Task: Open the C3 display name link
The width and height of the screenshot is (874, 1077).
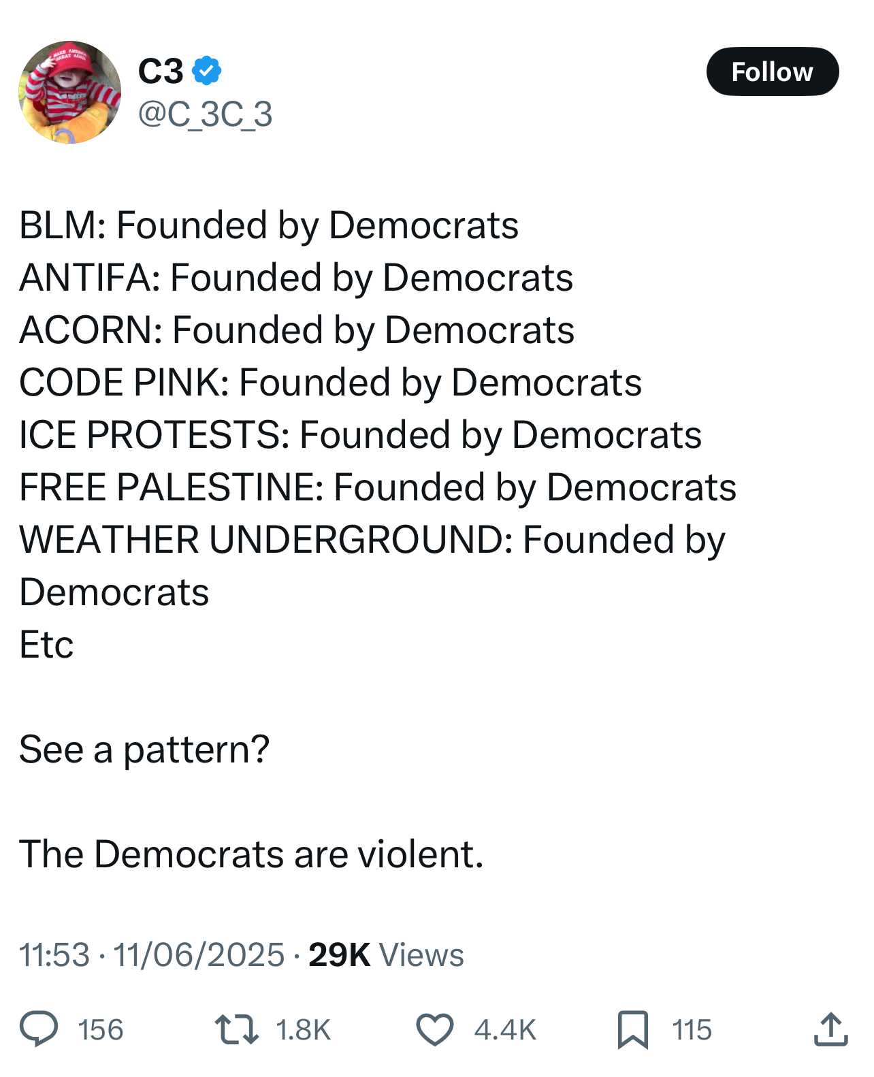Action: [x=161, y=71]
